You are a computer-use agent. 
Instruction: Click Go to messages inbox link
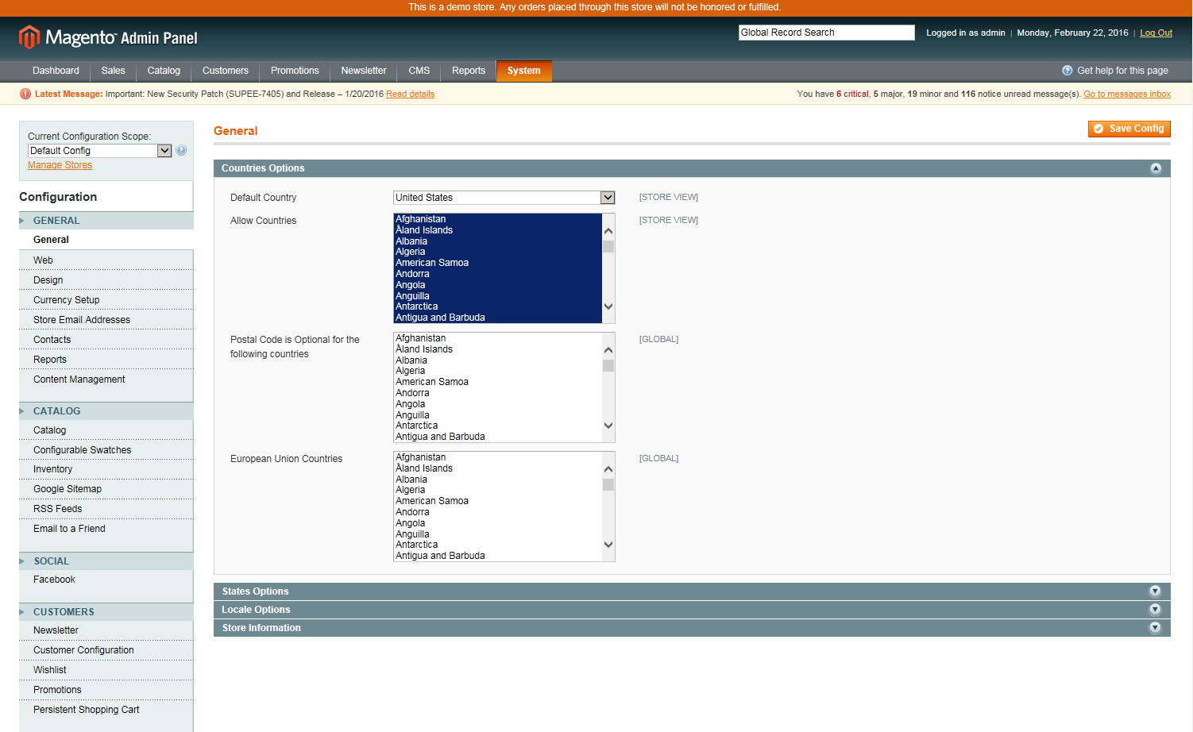tap(1127, 94)
